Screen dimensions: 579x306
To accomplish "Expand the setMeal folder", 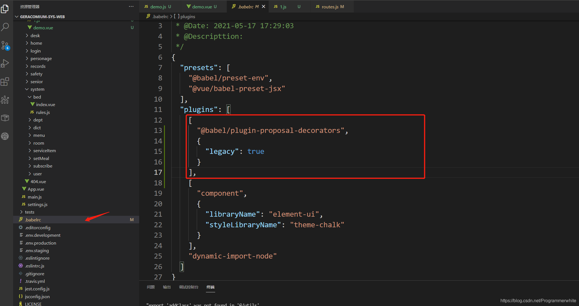I will pyautogui.click(x=76, y=158).
